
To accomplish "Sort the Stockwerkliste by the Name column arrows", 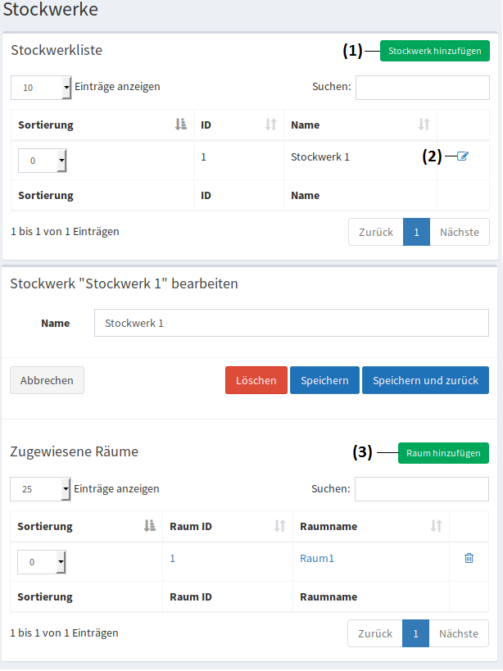I will click(423, 125).
